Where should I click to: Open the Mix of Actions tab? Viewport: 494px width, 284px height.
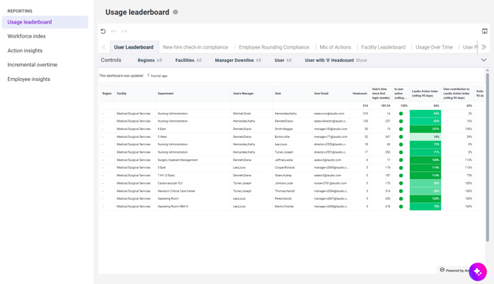335,47
